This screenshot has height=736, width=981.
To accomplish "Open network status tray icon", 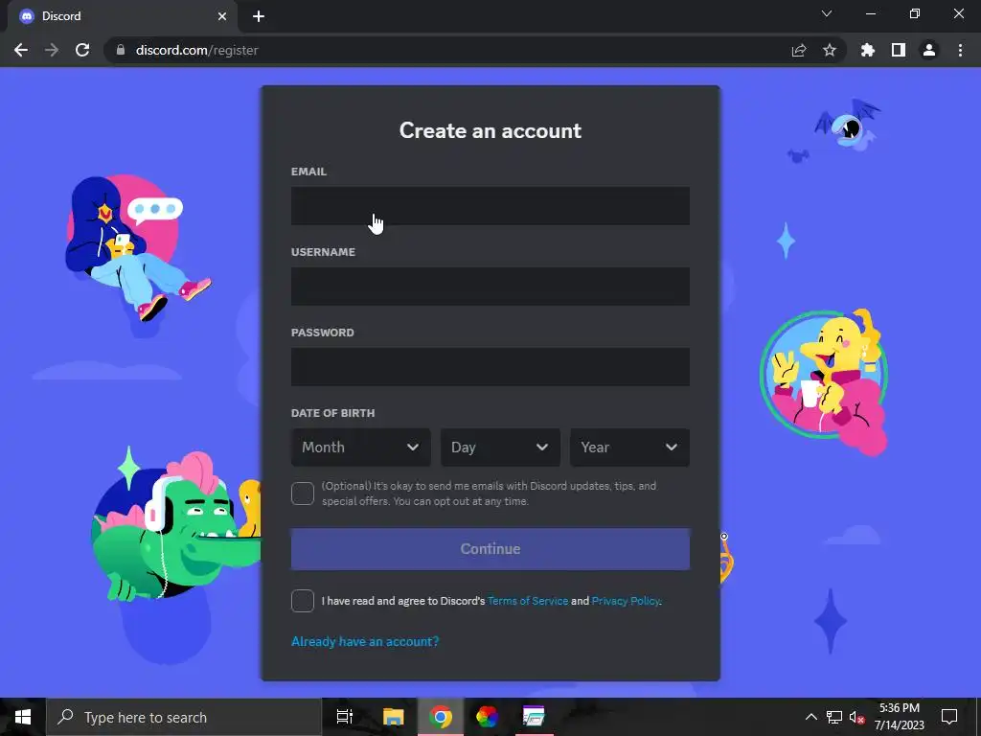I will [x=834, y=717].
